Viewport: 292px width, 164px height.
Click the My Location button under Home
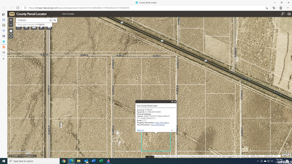11,36
